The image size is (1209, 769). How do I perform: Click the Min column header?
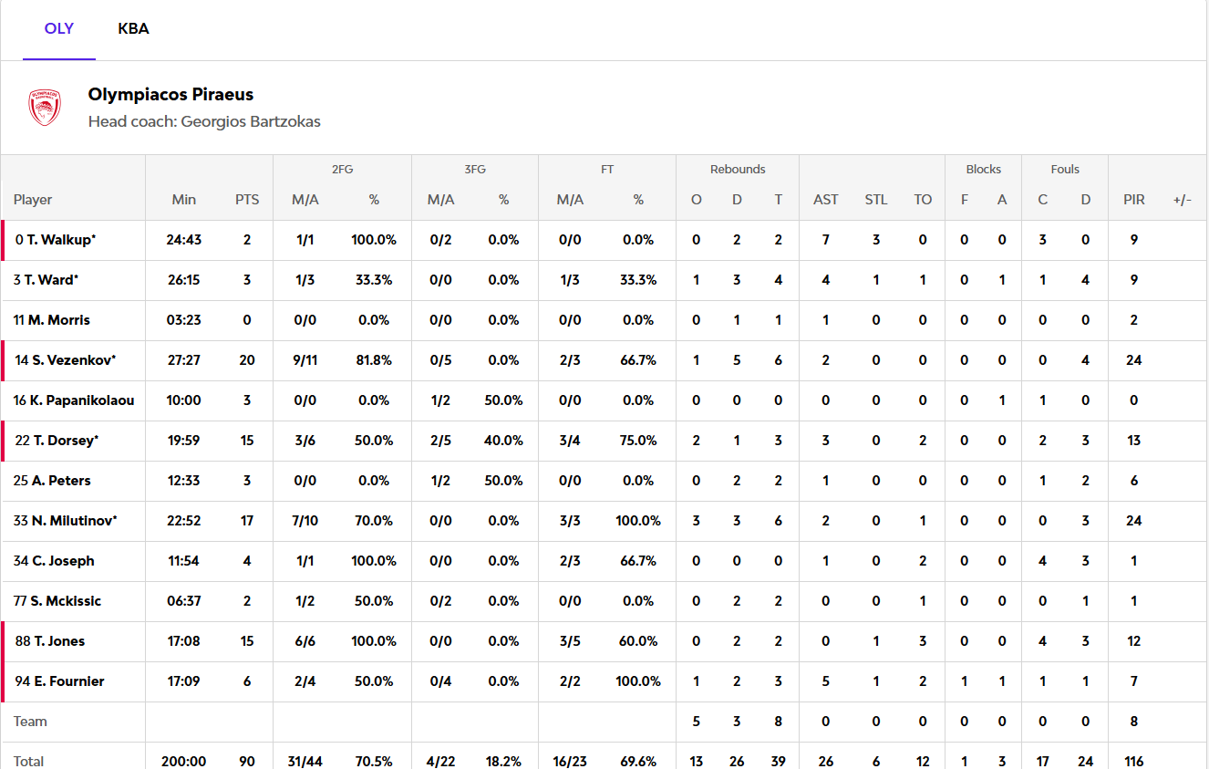[183, 200]
